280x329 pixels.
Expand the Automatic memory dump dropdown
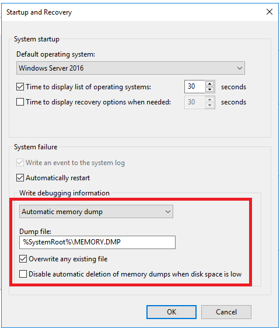96,212
